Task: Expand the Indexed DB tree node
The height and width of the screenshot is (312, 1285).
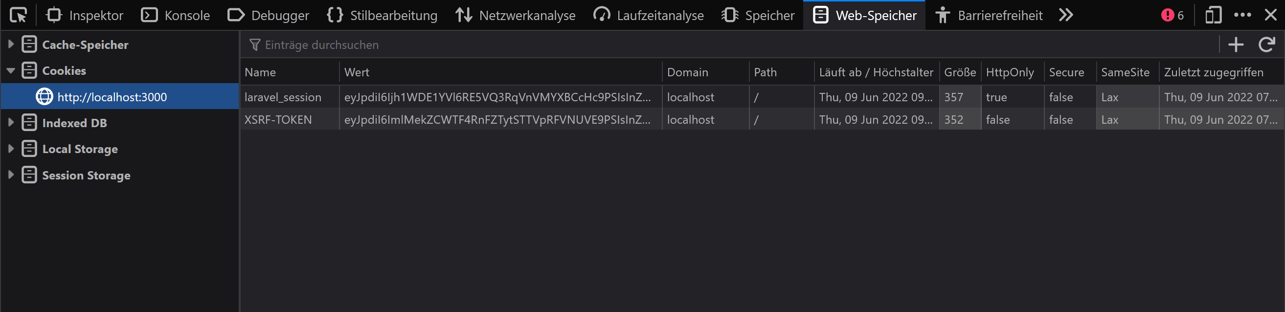Action: 11,123
